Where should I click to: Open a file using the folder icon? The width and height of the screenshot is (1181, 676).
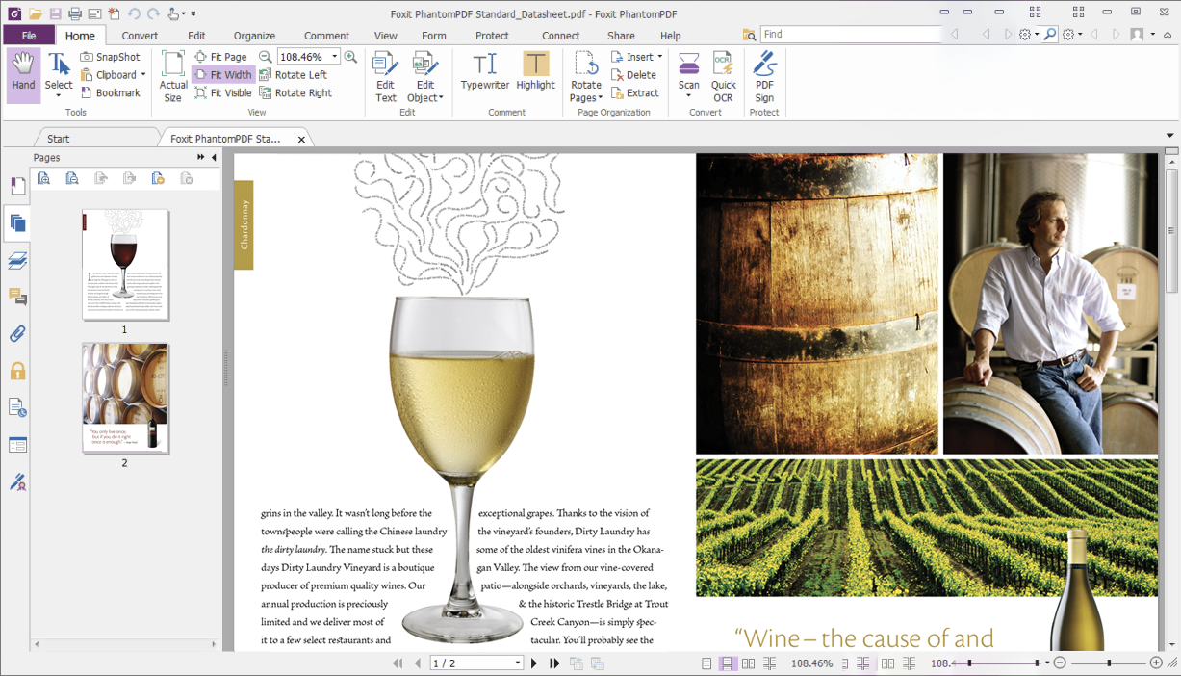coord(35,14)
